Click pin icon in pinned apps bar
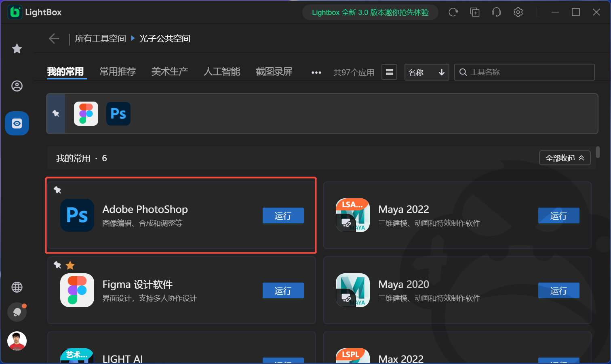The height and width of the screenshot is (364, 611). tap(56, 114)
